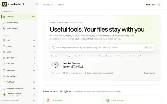Open Text Tools category
167x104 pixels.
pos(19,82)
